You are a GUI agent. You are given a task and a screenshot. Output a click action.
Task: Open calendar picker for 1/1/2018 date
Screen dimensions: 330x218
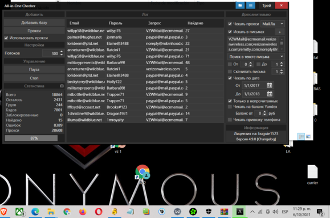[x=270, y=94]
